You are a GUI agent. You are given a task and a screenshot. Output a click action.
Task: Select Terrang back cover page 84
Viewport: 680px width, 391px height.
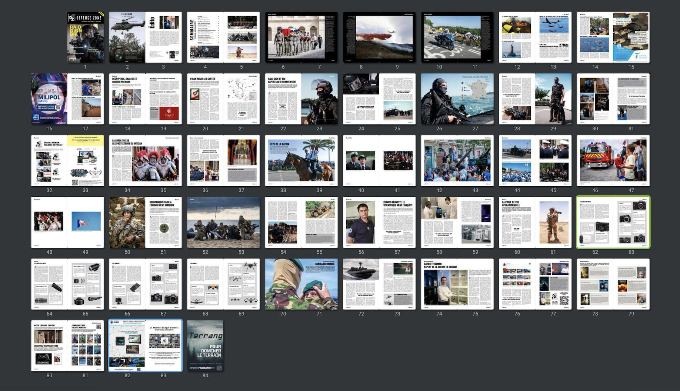point(205,345)
